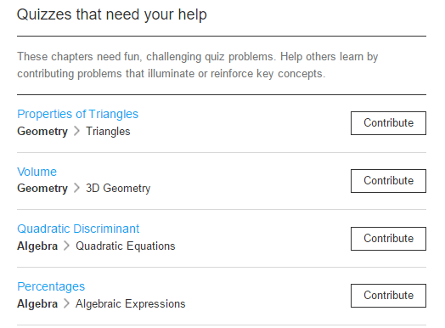This screenshot has width=445, height=328.
Task: Click the chevron before Algebraic Expressions
Action: tap(66, 303)
